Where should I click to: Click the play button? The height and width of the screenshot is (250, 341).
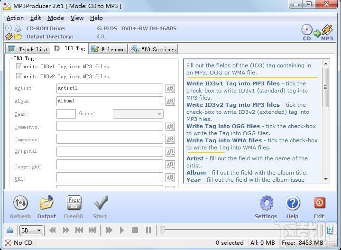pos(122,230)
